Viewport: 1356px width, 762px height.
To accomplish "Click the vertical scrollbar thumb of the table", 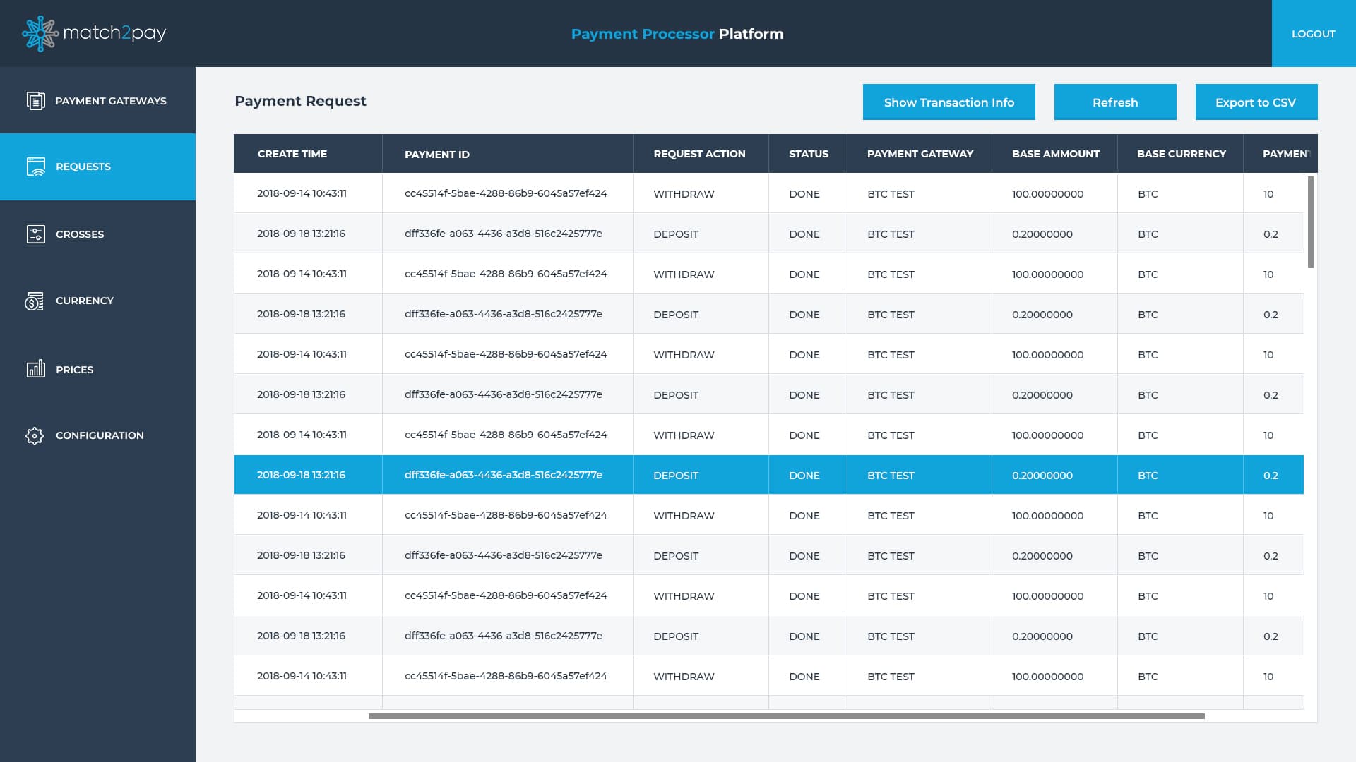I will tap(1310, 222).
